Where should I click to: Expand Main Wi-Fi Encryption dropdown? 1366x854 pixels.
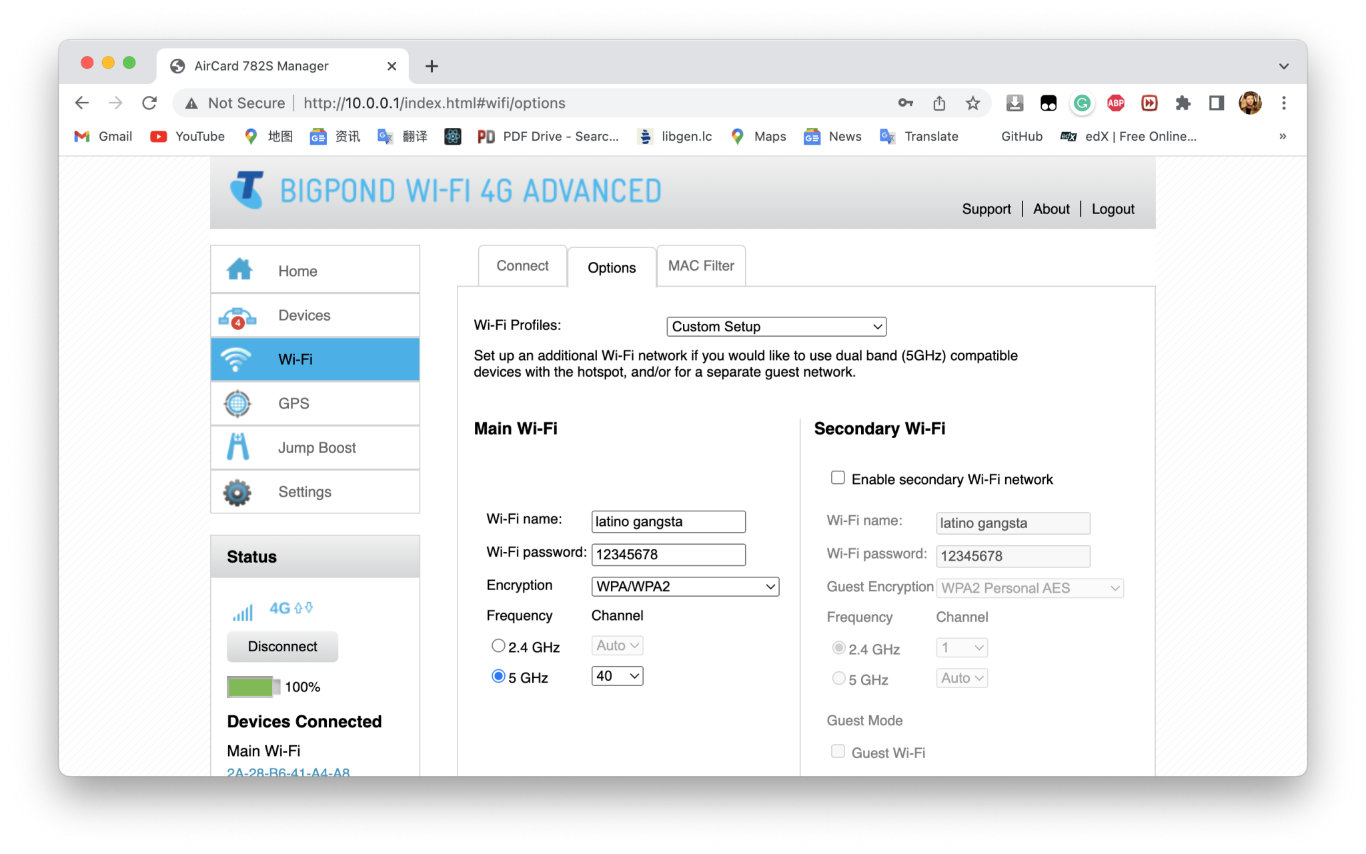coord(685,587)
